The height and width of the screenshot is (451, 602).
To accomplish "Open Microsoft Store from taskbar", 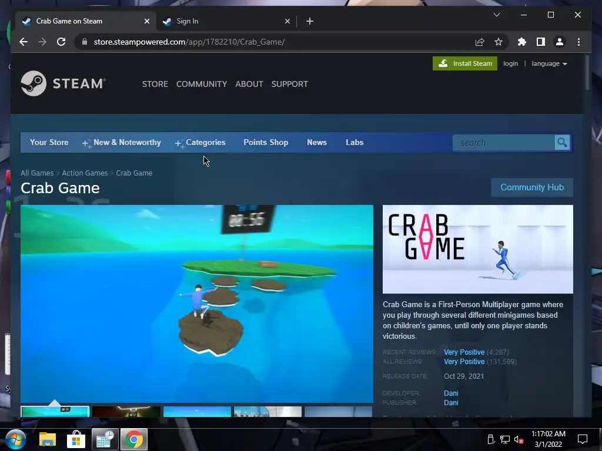I will pos(76,439).
